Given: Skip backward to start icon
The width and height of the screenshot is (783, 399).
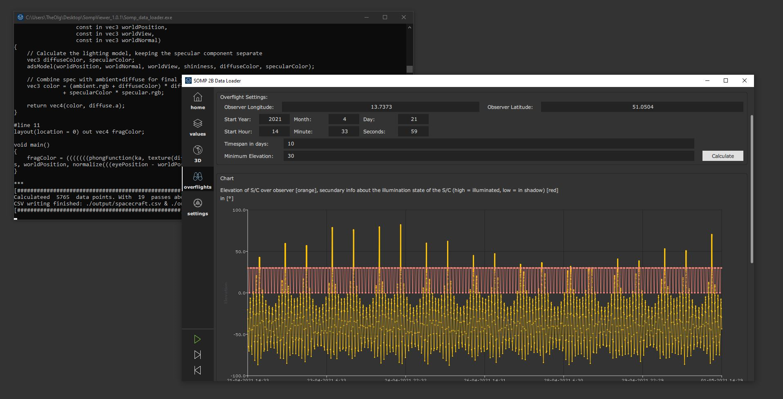Looking at the screenshot, I should (x=197, y=370).
